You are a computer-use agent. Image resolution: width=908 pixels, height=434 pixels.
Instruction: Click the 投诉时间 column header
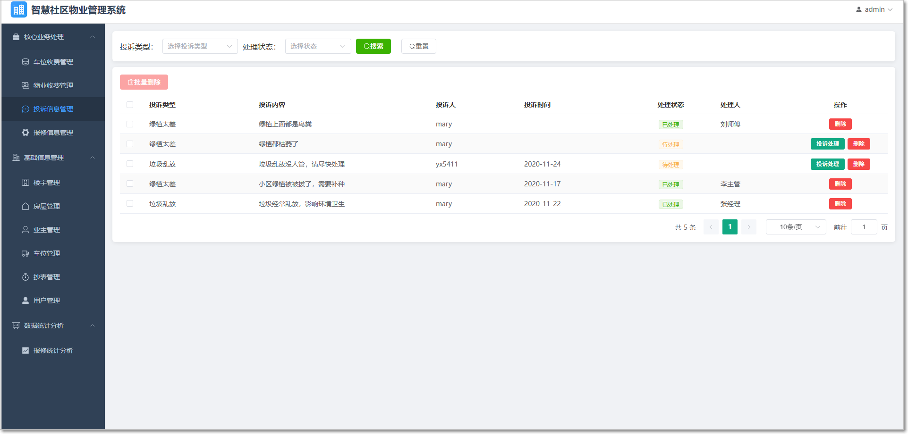[x=537, y=105]
